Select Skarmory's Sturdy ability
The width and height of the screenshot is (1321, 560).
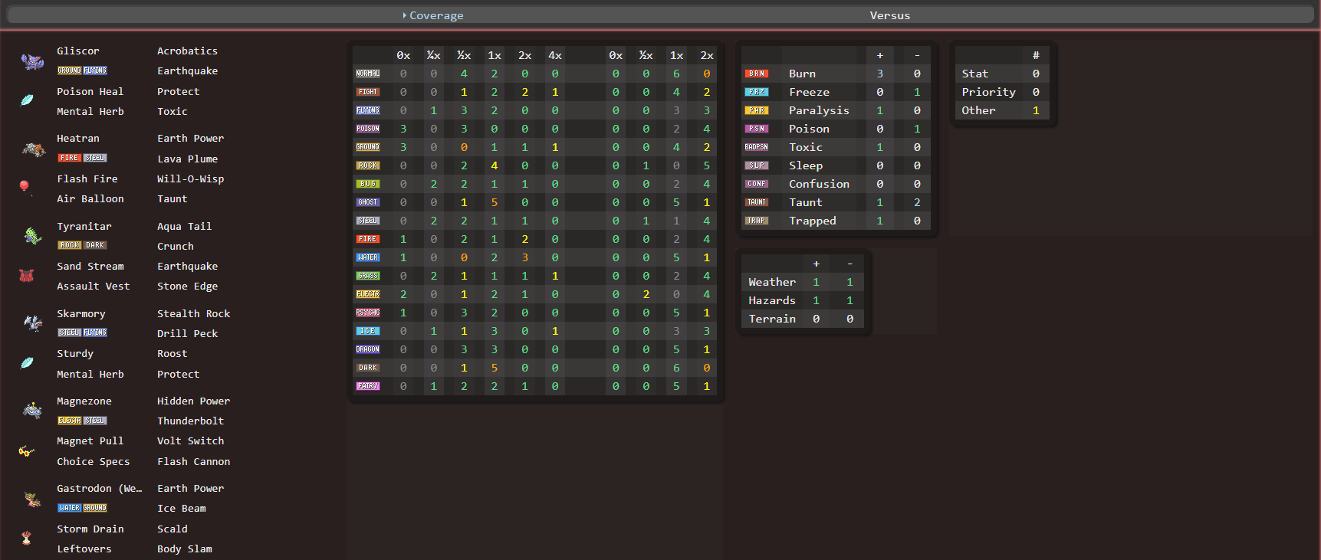(75, 354)
